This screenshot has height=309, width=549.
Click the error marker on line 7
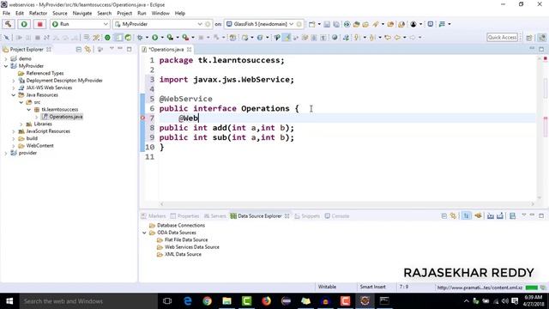[x=143, y=118]
